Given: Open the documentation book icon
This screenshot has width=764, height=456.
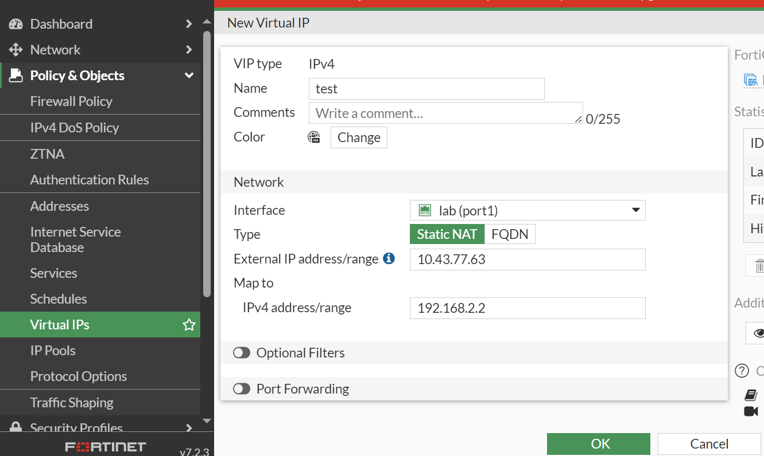Looking at the screenshot, I should (x=750, y=395).
